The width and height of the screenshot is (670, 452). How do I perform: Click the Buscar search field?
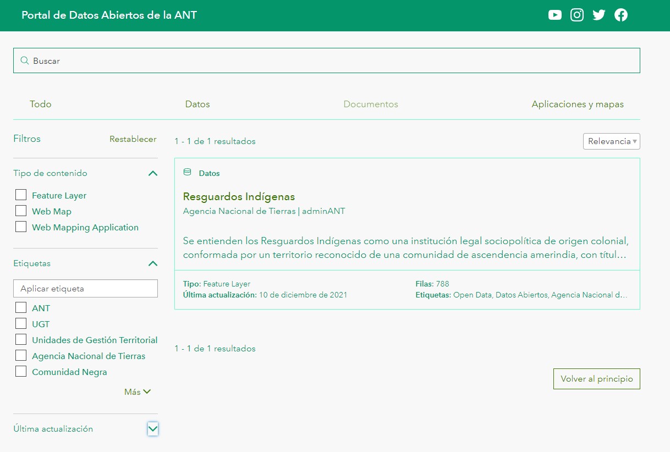327,60
